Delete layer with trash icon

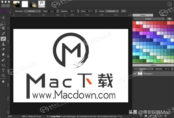point(166,116)
